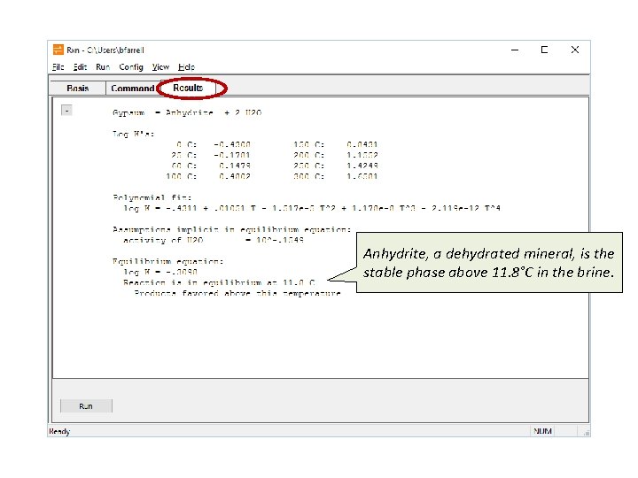Click the Products favored above this temperature line
The height and width of the screenshot is (478, 638).
click(x=237, y=293)
